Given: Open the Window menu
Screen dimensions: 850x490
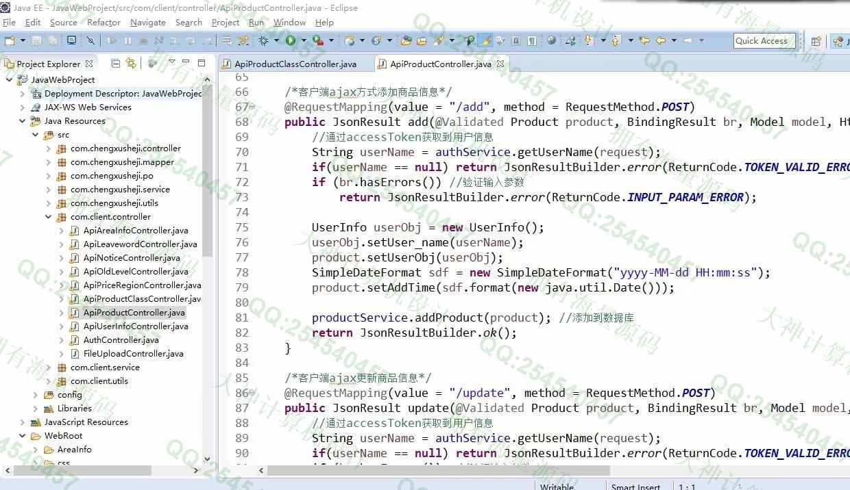Looking at the screenshot, I should 289,22.
